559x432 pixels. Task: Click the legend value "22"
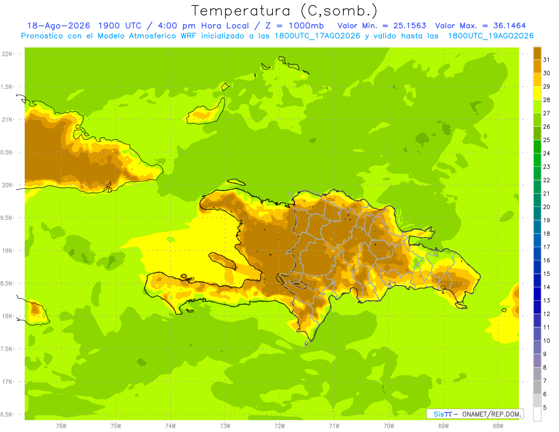point(547,180)
